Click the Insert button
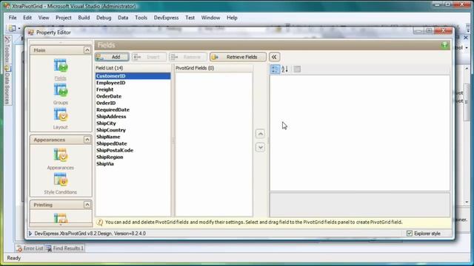Viewport: 474px width, 266px height. point(149,57)
